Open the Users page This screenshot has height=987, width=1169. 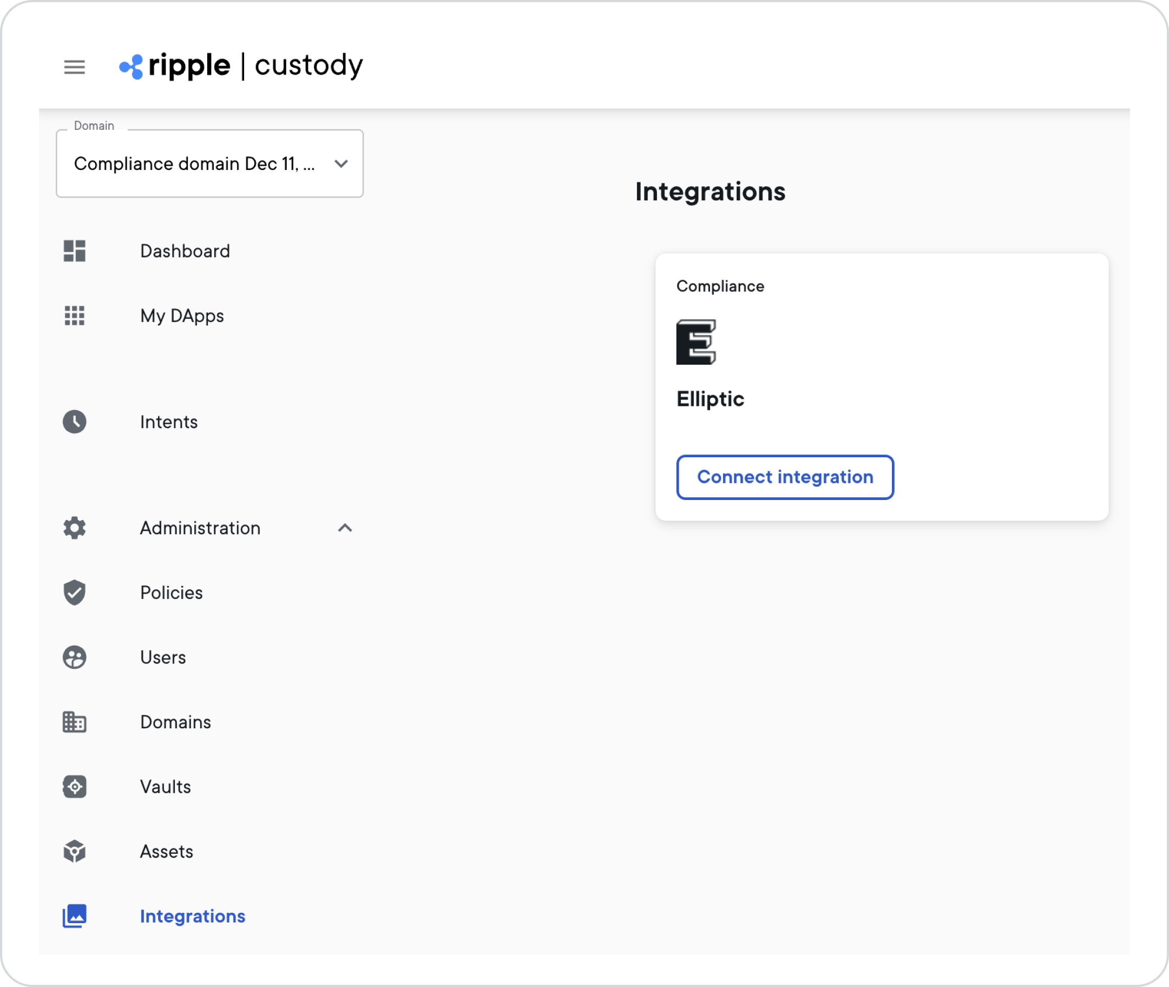click(163, 657)
